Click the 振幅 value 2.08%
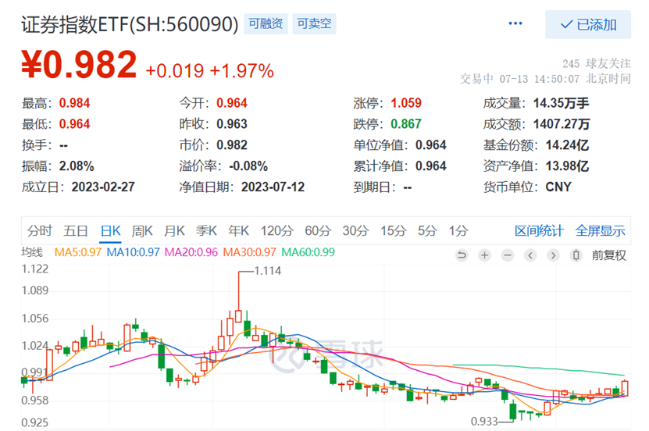This screenshot has width=649, height=431. click(x=77, y=166)
